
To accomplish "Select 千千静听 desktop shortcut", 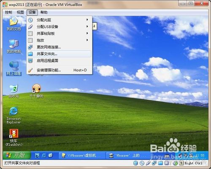I will click(36, 91).
